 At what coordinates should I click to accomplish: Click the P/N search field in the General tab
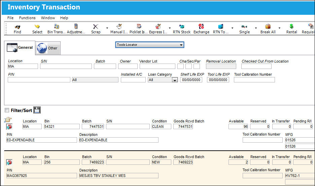(x=39, y=80)
